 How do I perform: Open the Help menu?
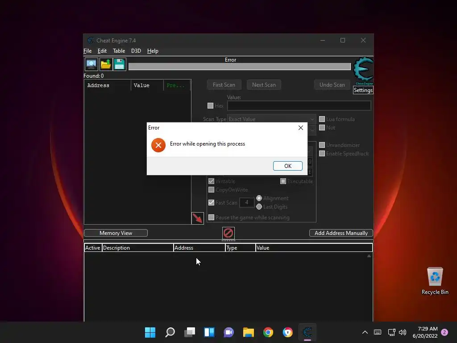153,51
